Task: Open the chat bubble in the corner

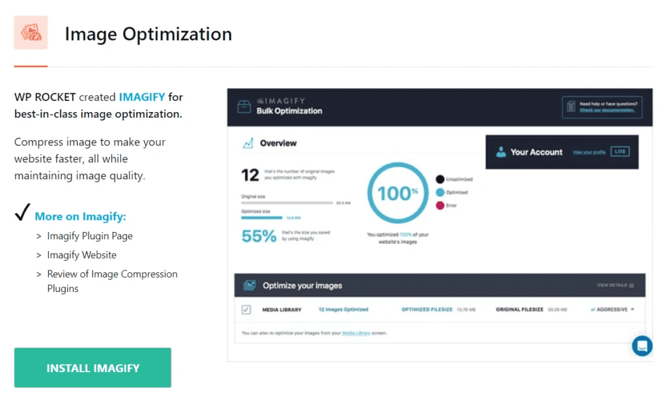Action: [x=642, y=345]
